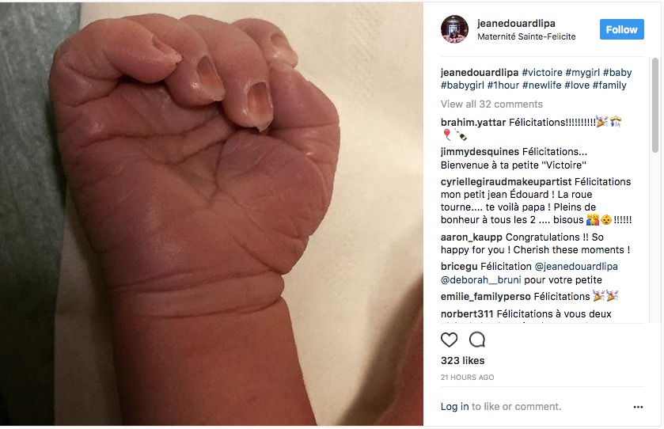Open the #victoire hashtag
The image size is (664, 429).
click(x=542, y=72)
